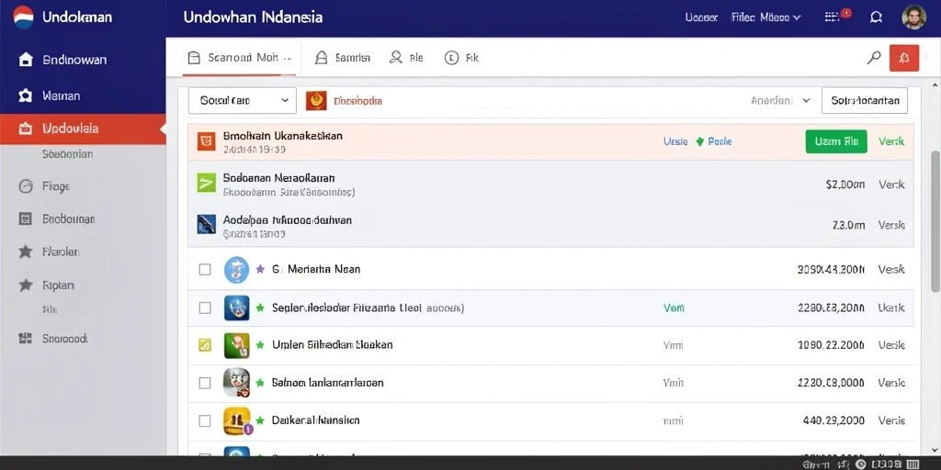Click the green Vem status in Seplen row
The height and width of the screenshot is (470, 941).
coord(674,308)
